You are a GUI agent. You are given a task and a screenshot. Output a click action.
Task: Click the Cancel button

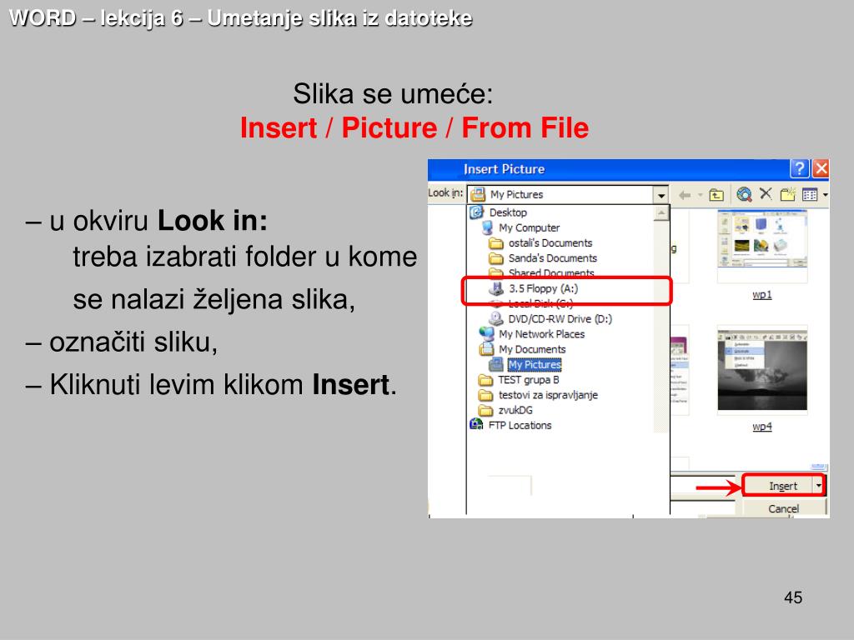coord(783,509)
